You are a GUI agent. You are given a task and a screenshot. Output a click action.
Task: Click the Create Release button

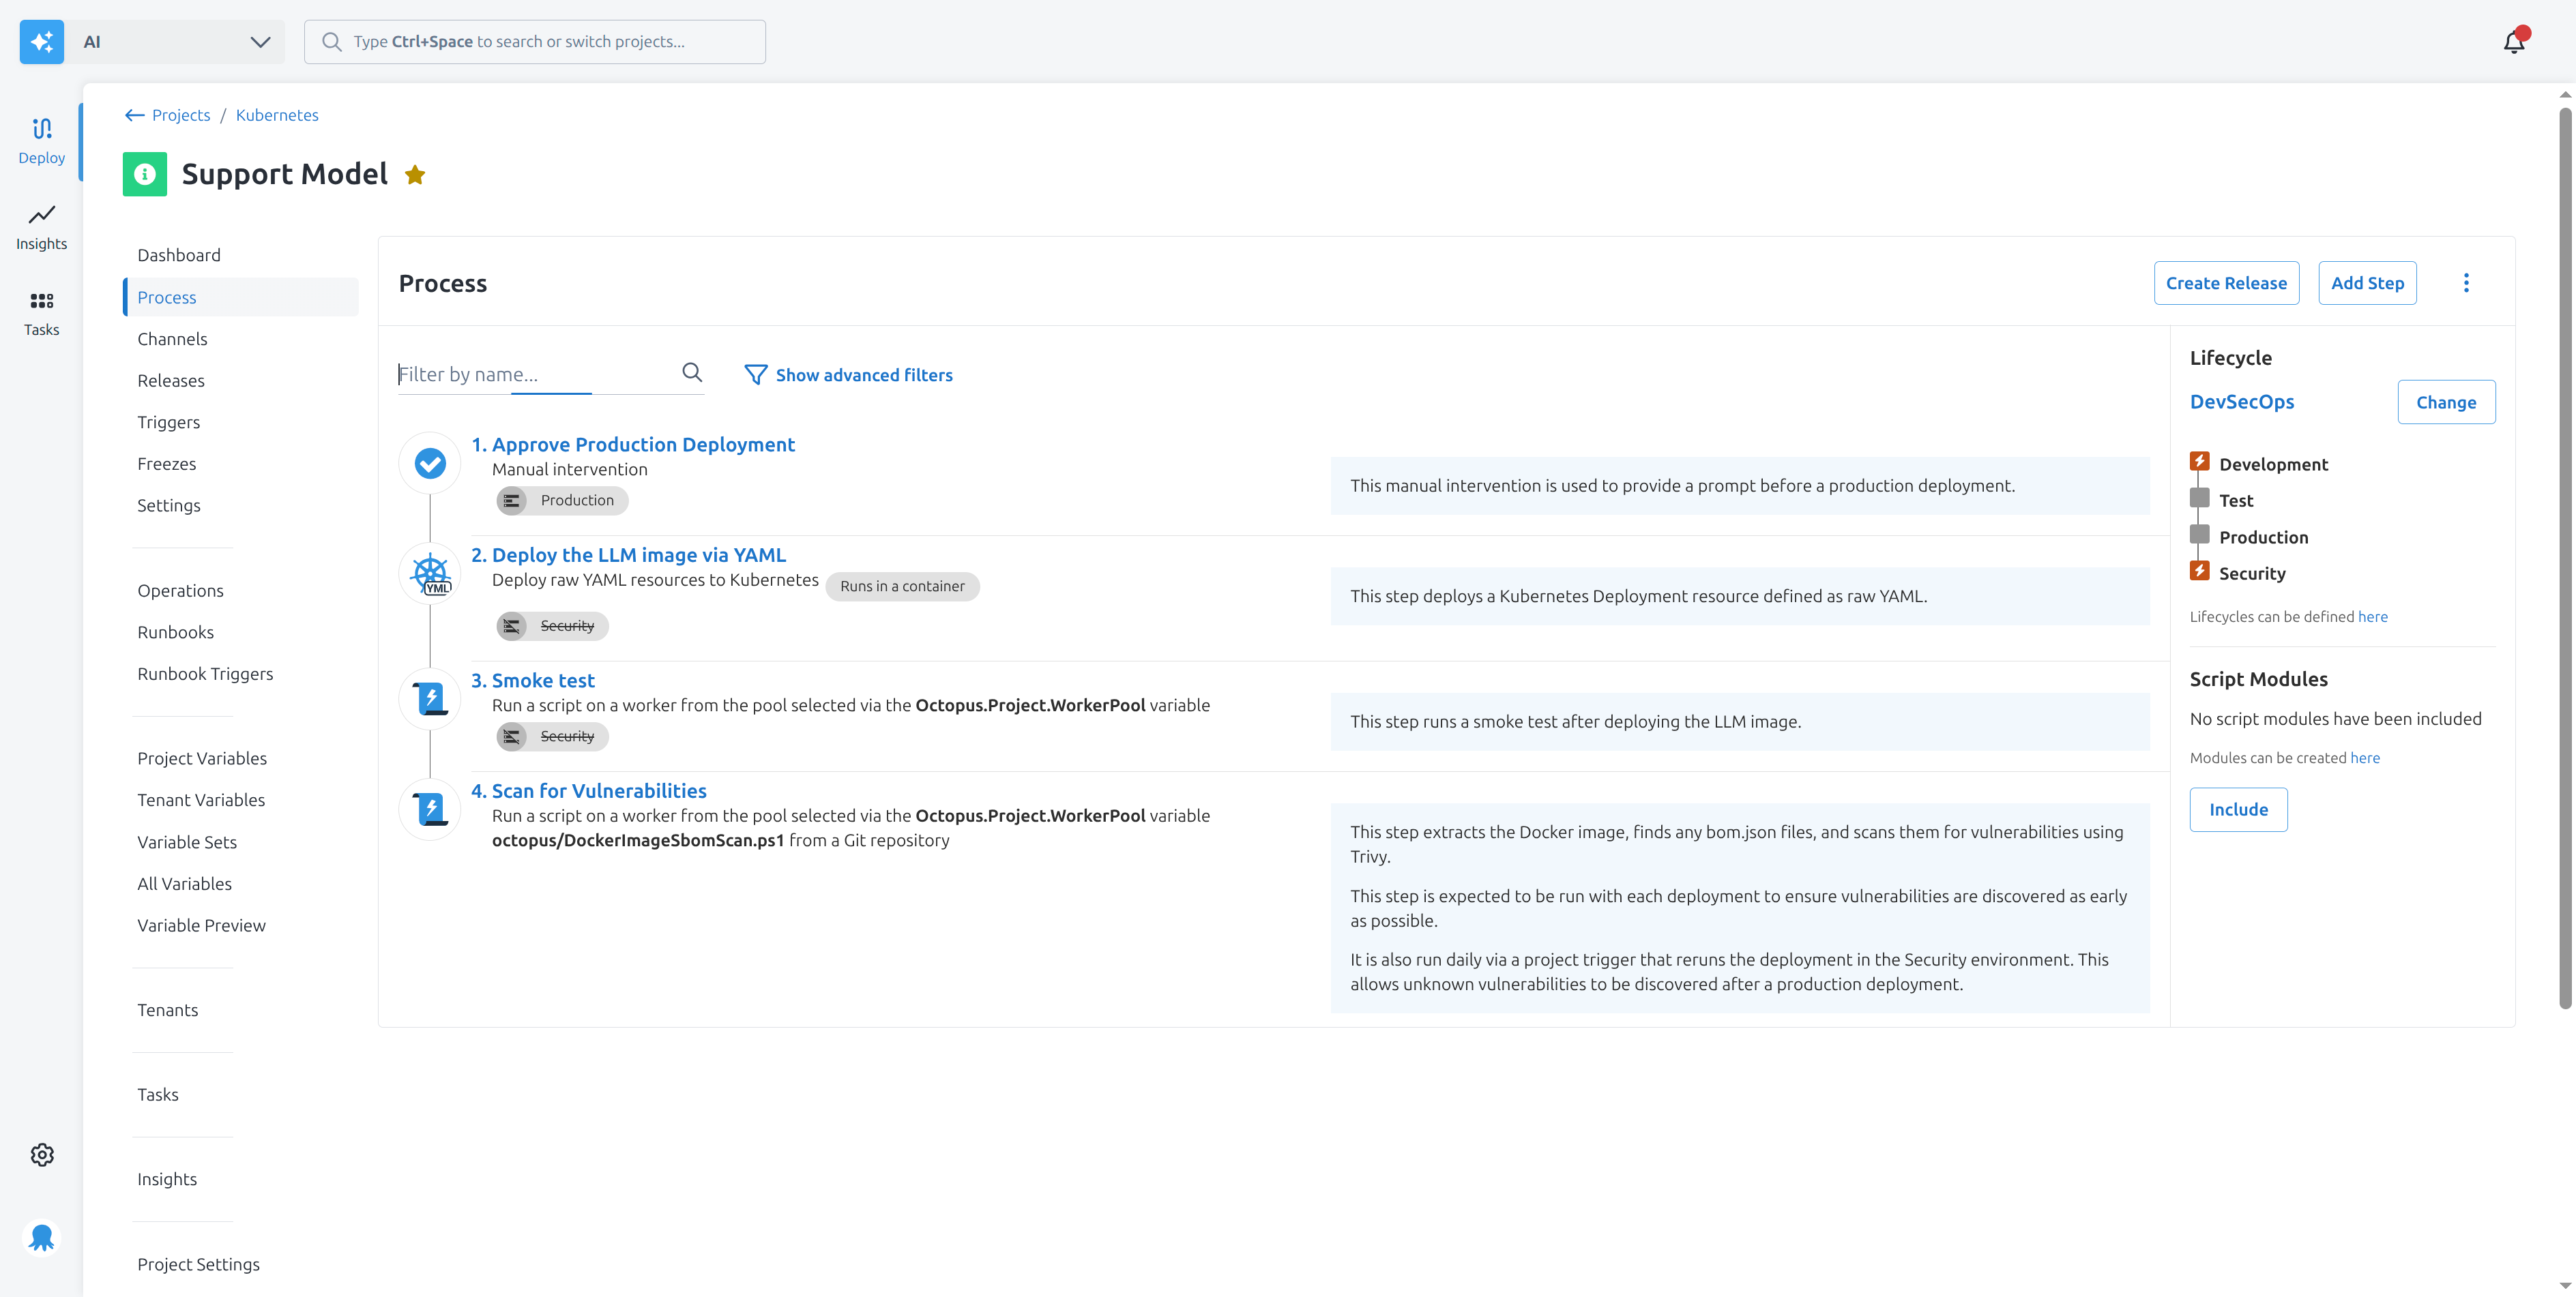coord(2226,283)
